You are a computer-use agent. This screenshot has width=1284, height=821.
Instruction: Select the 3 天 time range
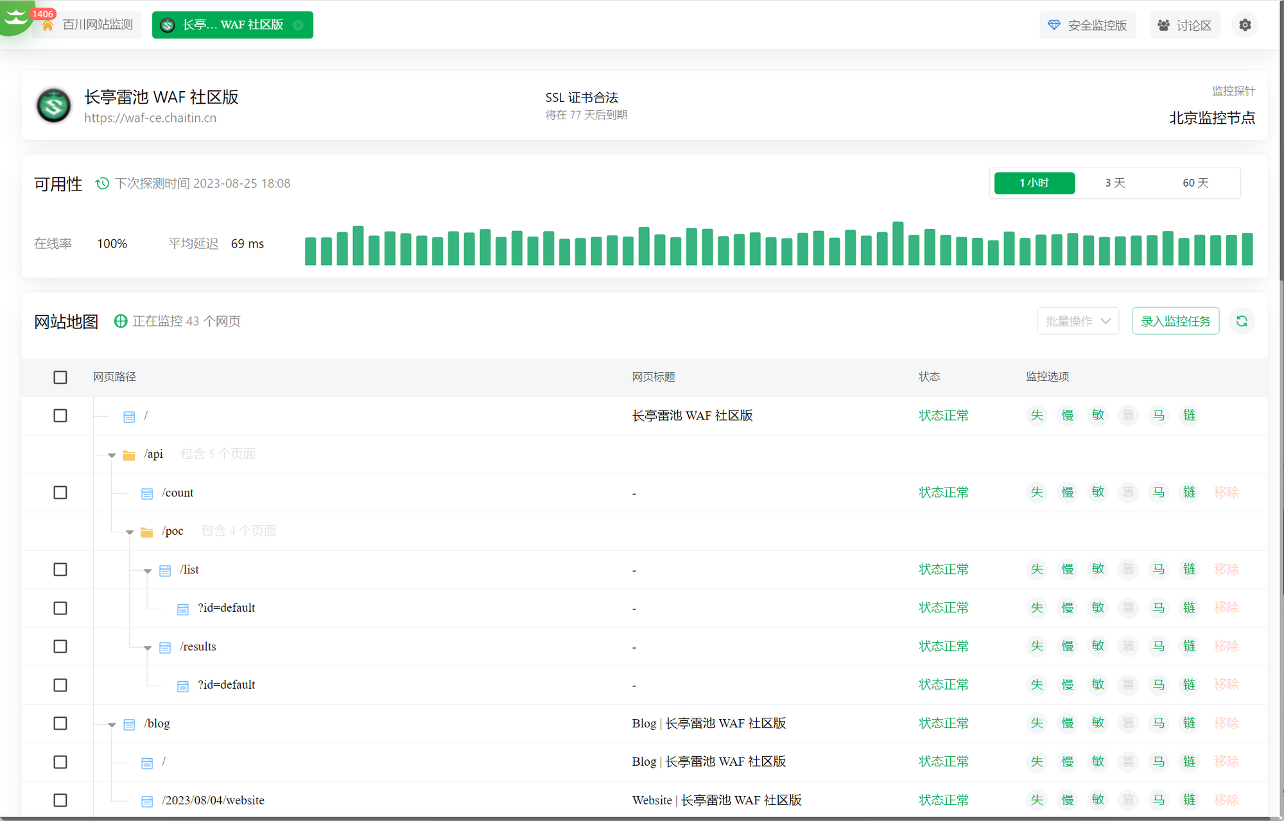[x=1115, y=183]
